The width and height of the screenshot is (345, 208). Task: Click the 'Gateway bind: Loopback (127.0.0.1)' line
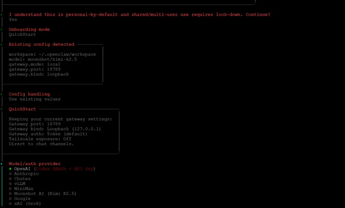pos(55,129)
